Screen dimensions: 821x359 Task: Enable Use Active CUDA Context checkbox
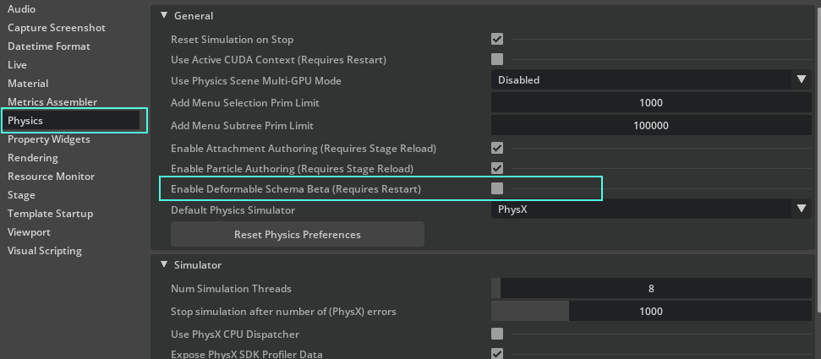(x=497, y=60)
